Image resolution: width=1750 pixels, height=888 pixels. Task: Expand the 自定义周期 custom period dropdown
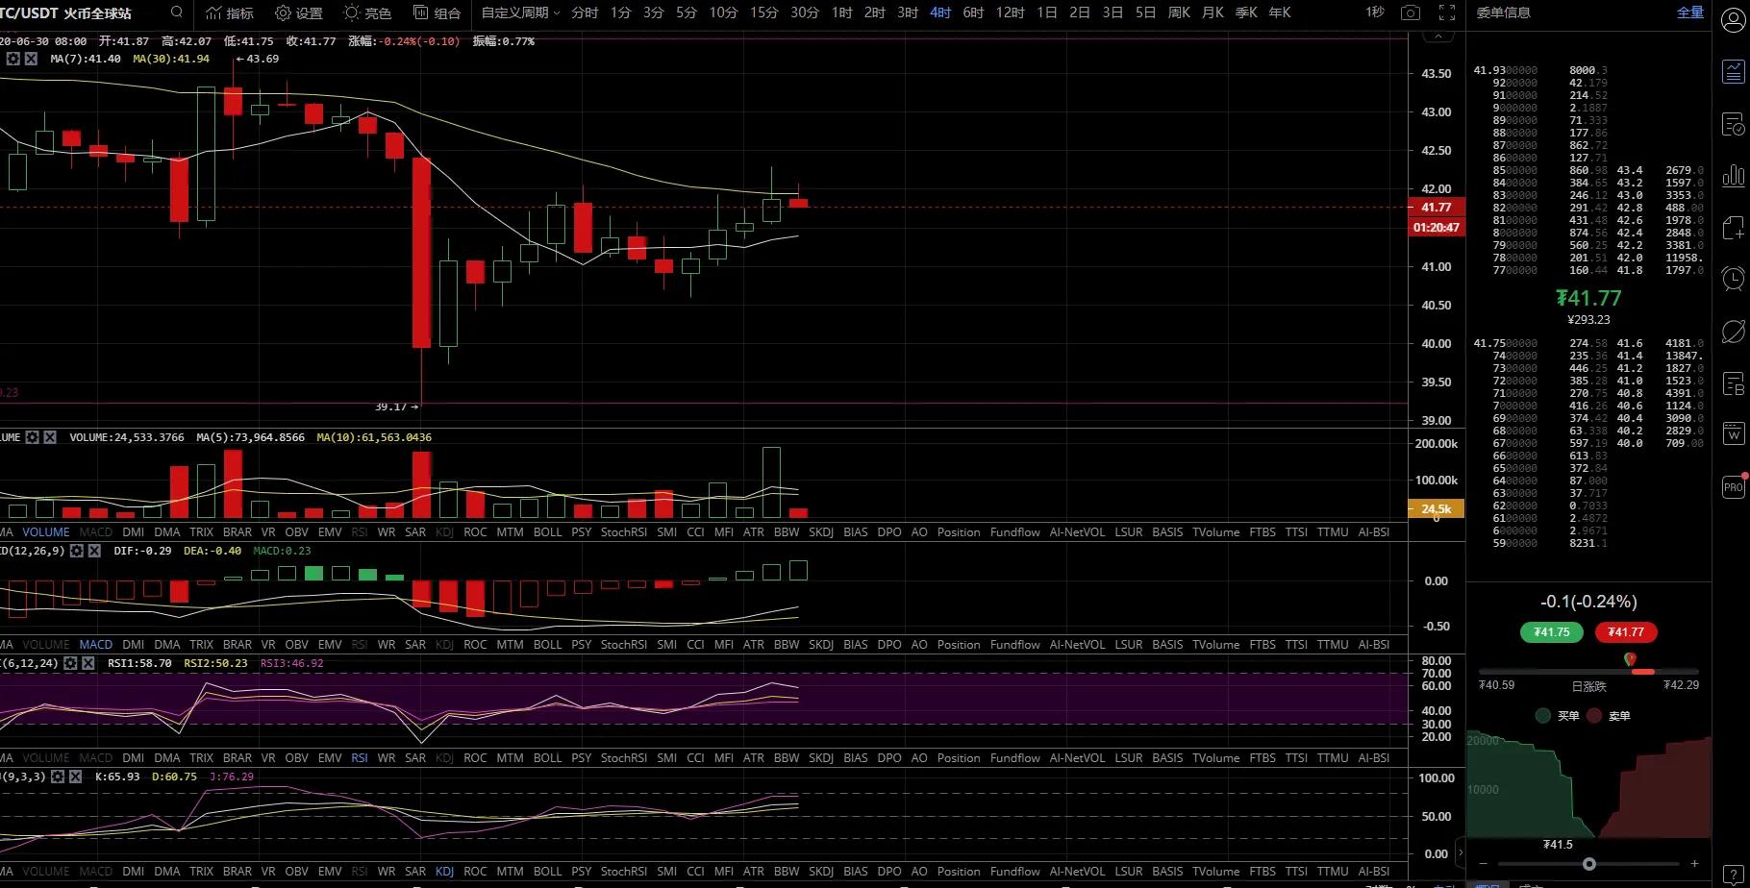(520, 12)
